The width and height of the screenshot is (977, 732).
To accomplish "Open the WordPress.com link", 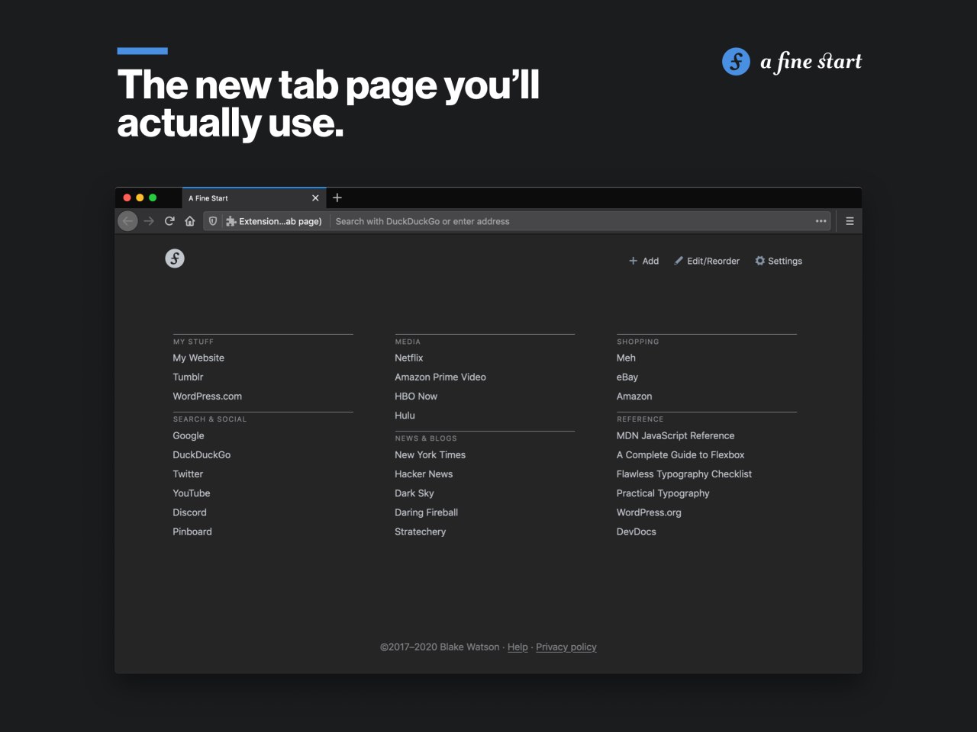I will click(x=207, y=396).
